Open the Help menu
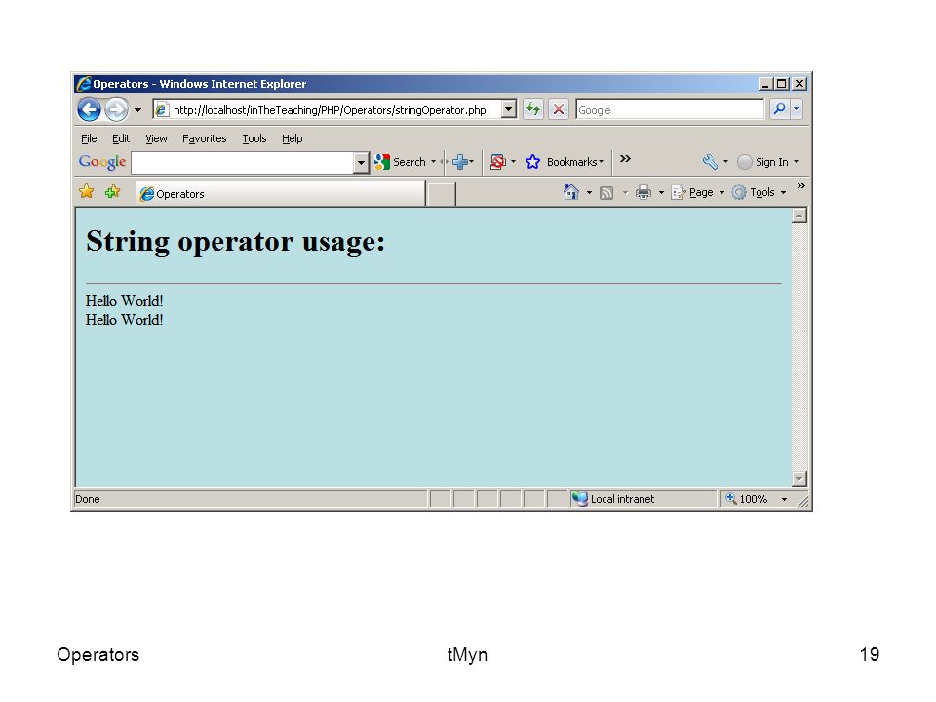This screenshot has height=702, width=936. click(x=292, y=138)
